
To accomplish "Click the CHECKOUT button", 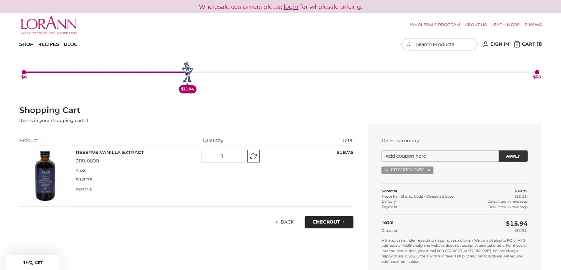I will click(x=329, y=222).
